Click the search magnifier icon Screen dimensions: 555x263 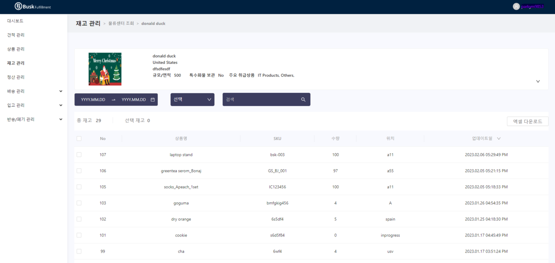[x=303, y=99]
